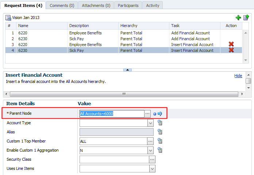
Task: Click the export items icon beside the plus
Action: (x=246, y=18)
